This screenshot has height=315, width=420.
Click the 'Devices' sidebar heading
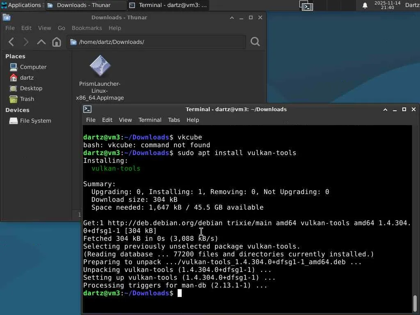(x=17, y=110)
